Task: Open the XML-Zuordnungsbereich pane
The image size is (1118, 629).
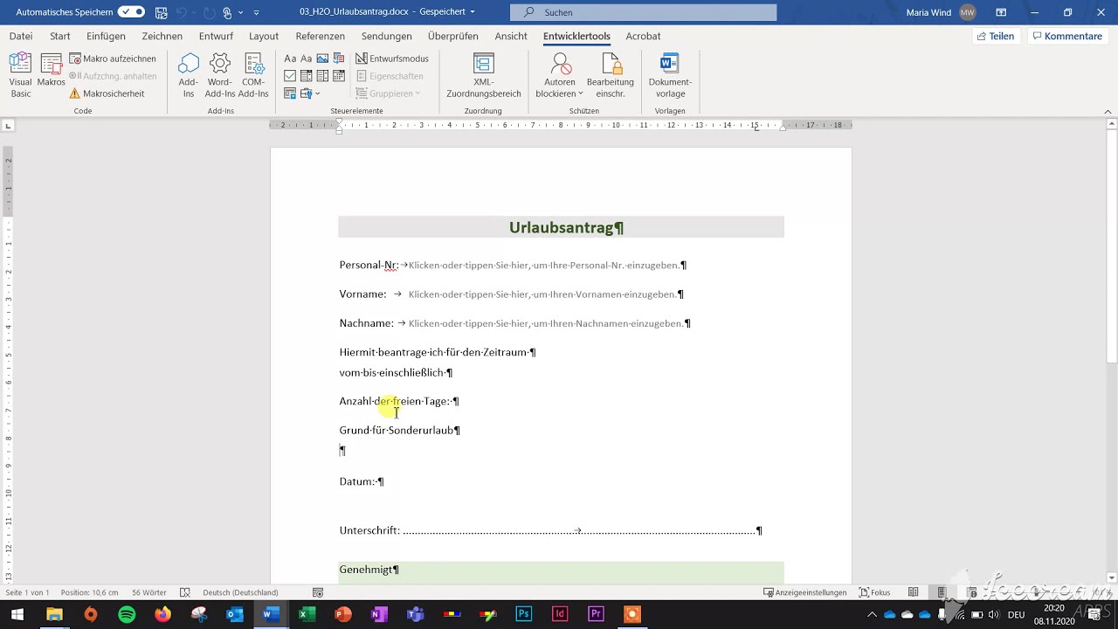Action: [x=483, y=75]
